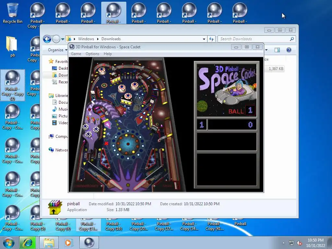
Task: Click Explorer's Back arrow button
Action: pyautogui.click(x=47, y=39)
